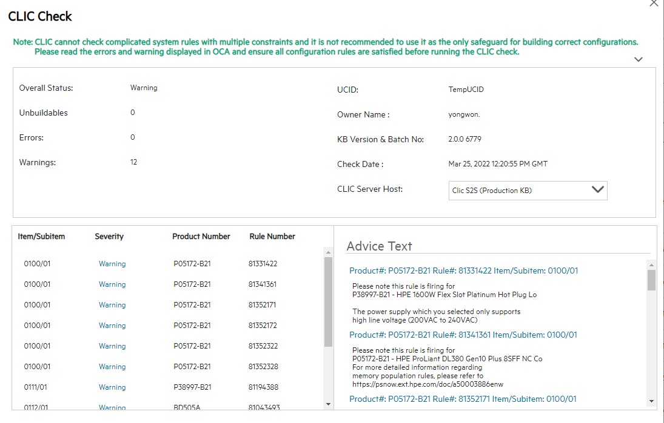Select the Rule Number column header
Image resolution: width=664 pixels, height=423 pixels.
pyautogui.click(x=272, y=237)
